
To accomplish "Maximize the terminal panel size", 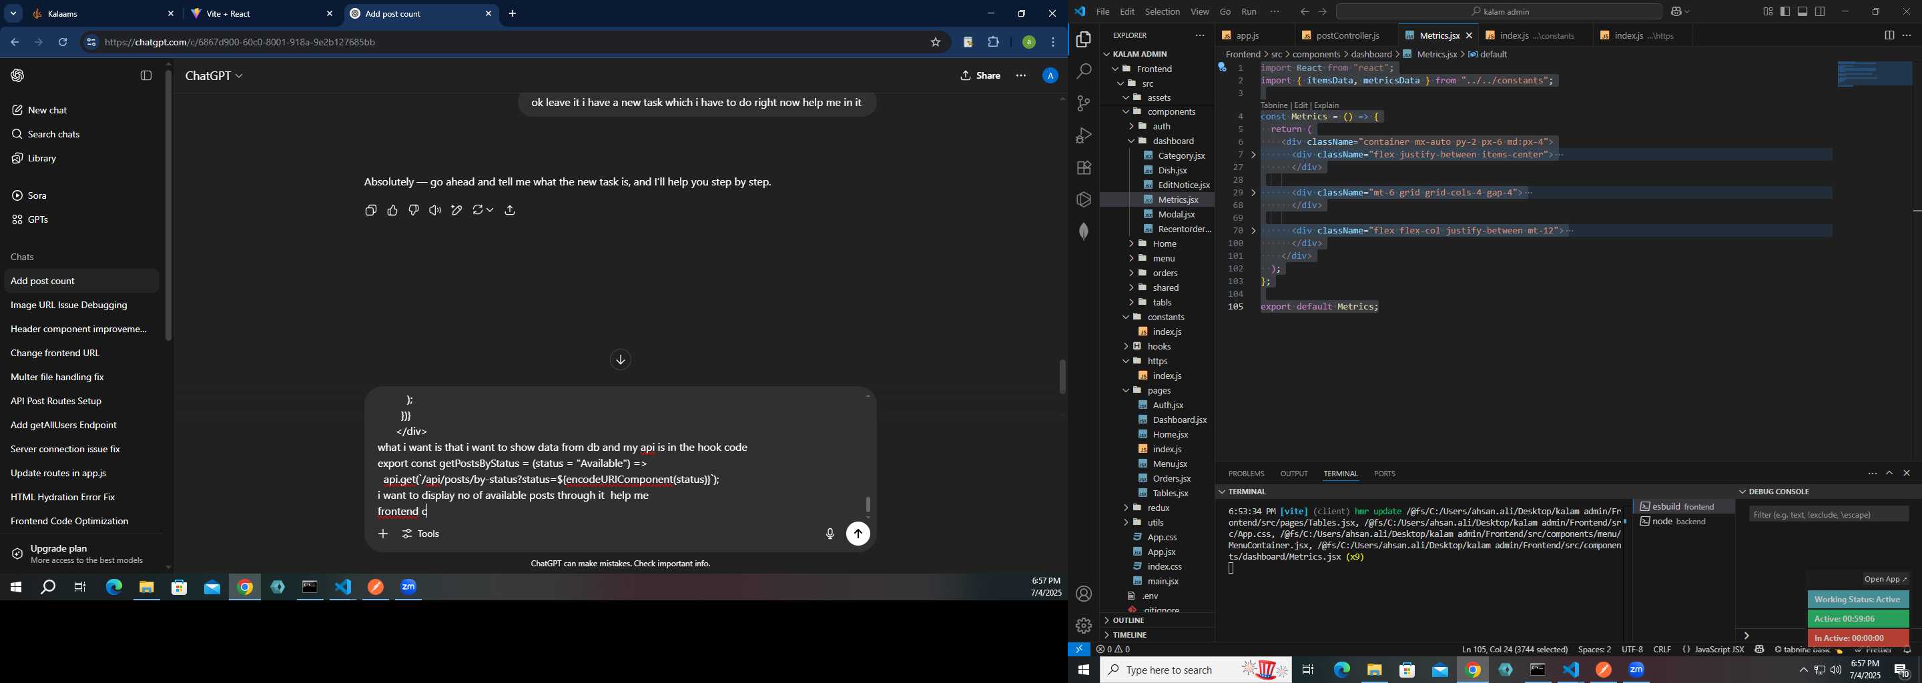I will (x=1889, y=474).
